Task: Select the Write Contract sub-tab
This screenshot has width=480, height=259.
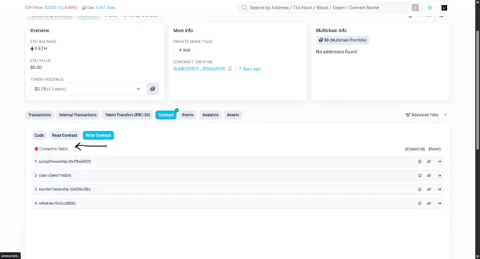Action: 98,135
